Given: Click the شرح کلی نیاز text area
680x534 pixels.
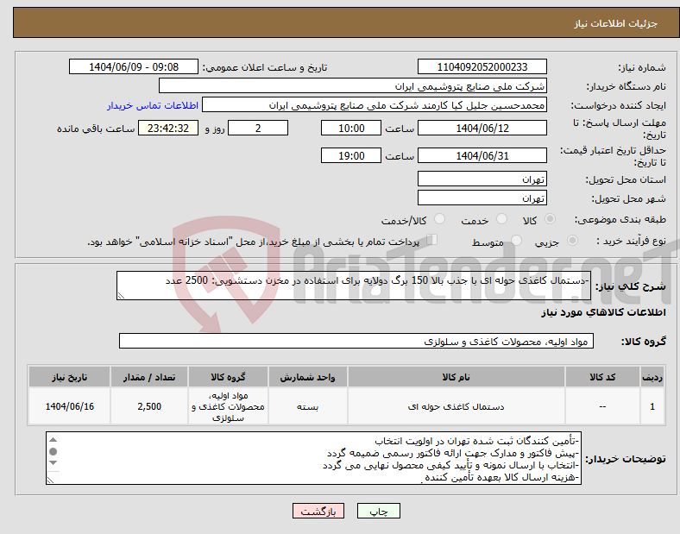Looking at the screenshot, I should coord(354,286).
